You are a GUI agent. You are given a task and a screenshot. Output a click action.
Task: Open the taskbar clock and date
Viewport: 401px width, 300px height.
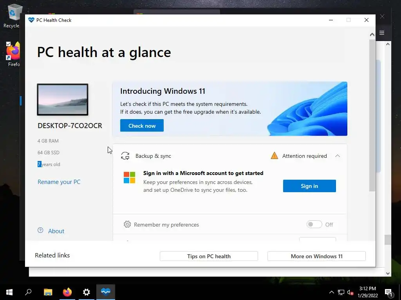(x=367, y=292)
